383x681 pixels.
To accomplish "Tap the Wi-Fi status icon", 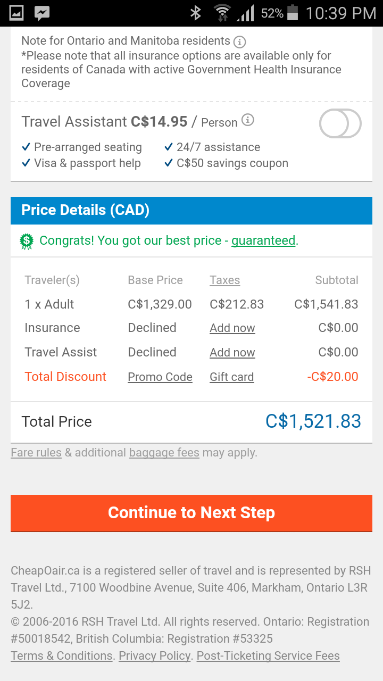I will [x=221, y=13].
